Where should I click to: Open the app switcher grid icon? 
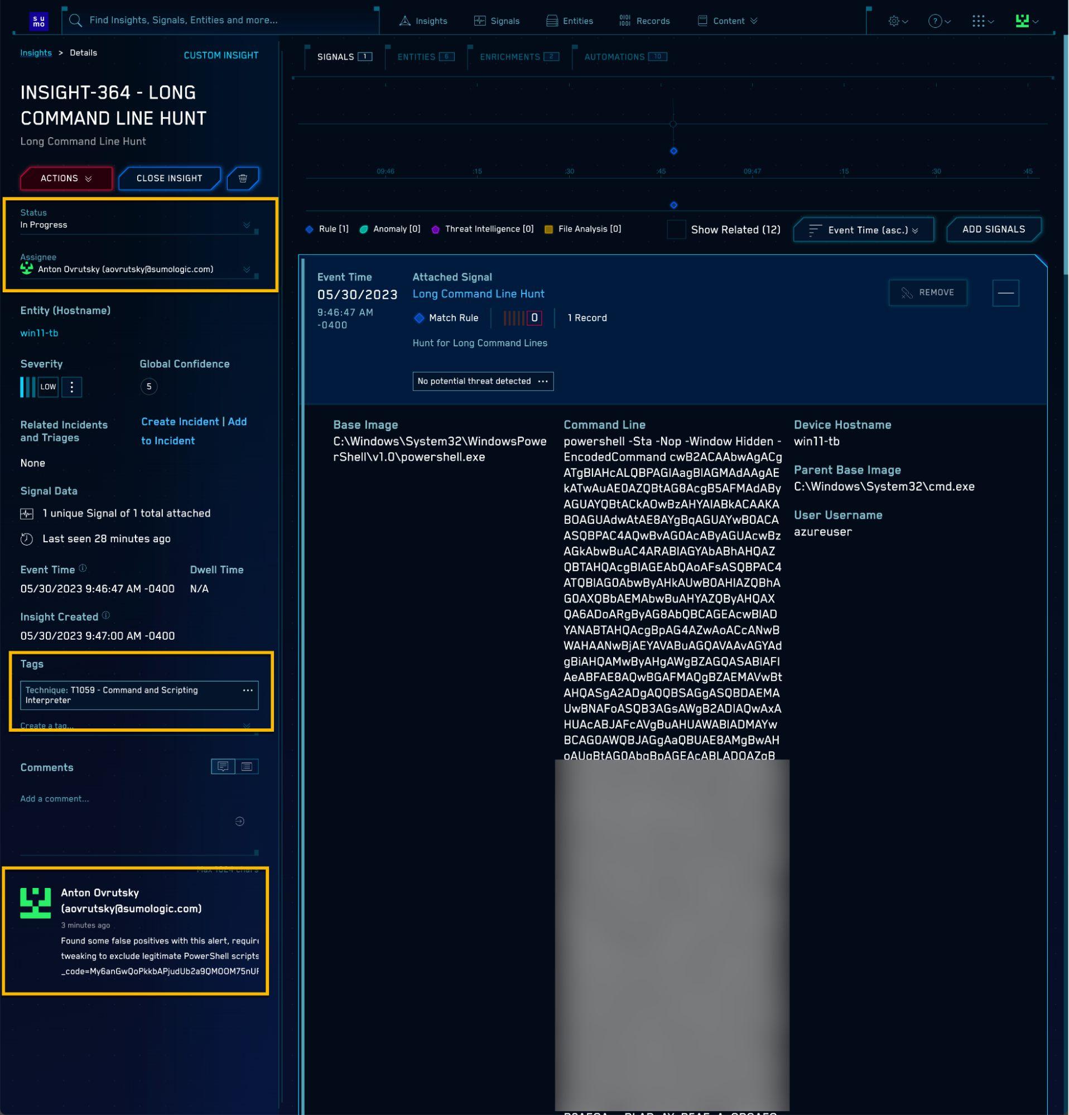tap(980, 21)
